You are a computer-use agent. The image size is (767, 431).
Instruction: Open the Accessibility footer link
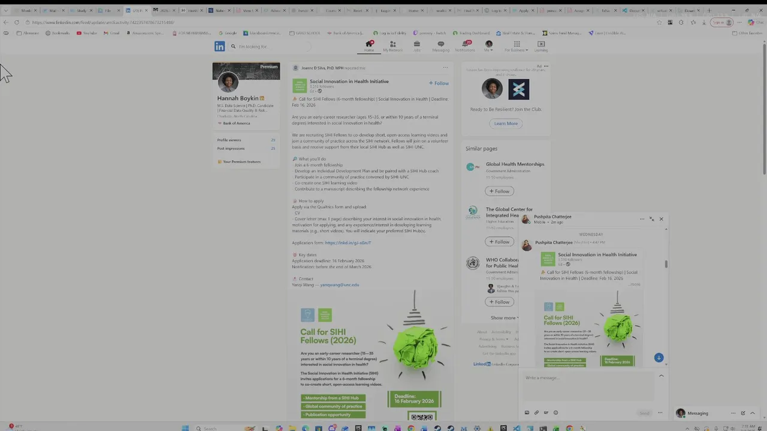[501, 332]
